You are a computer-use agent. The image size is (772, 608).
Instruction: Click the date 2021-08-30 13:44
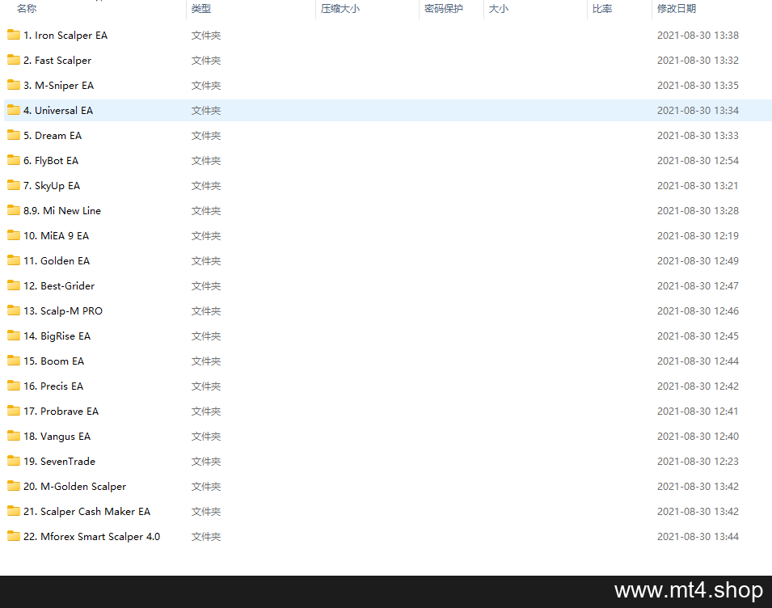pyautogui.click(x=698, y=537)
